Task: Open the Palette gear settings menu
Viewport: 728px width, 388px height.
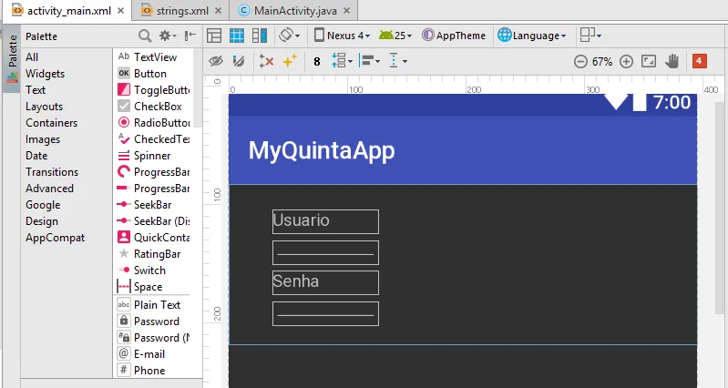Action: point(167,36)
